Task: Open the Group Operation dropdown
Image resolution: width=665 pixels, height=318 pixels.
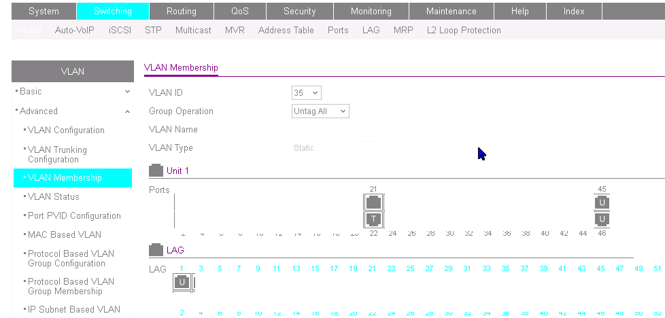Action: [x=321, y=111]
